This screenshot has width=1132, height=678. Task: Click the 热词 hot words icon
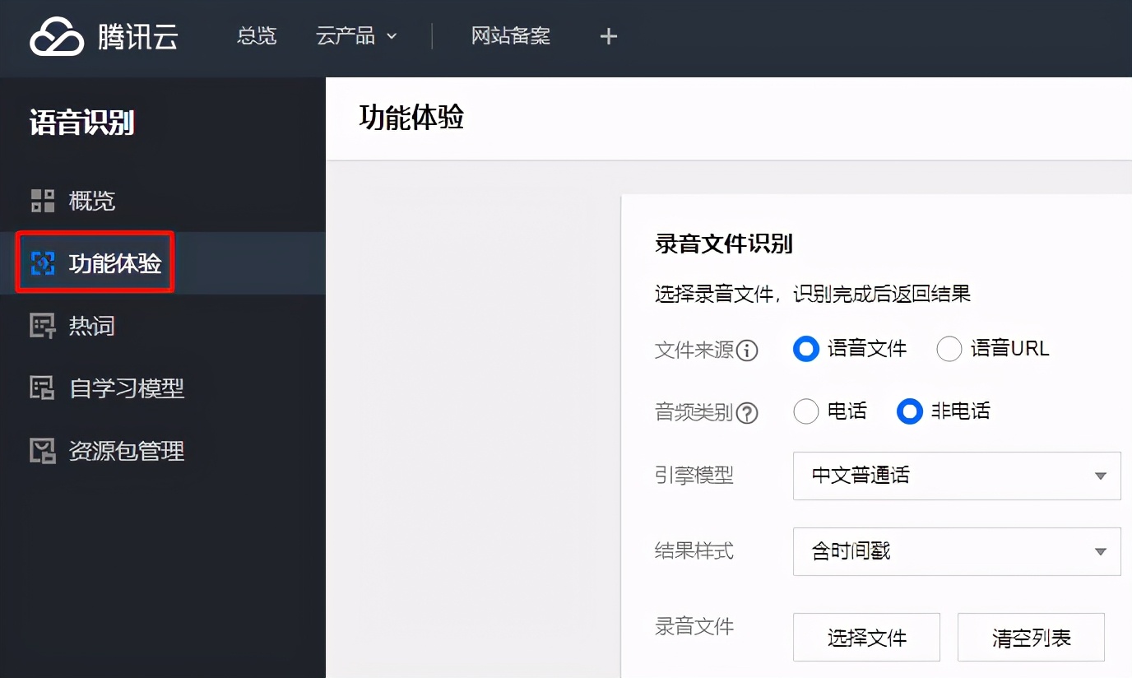41,325
